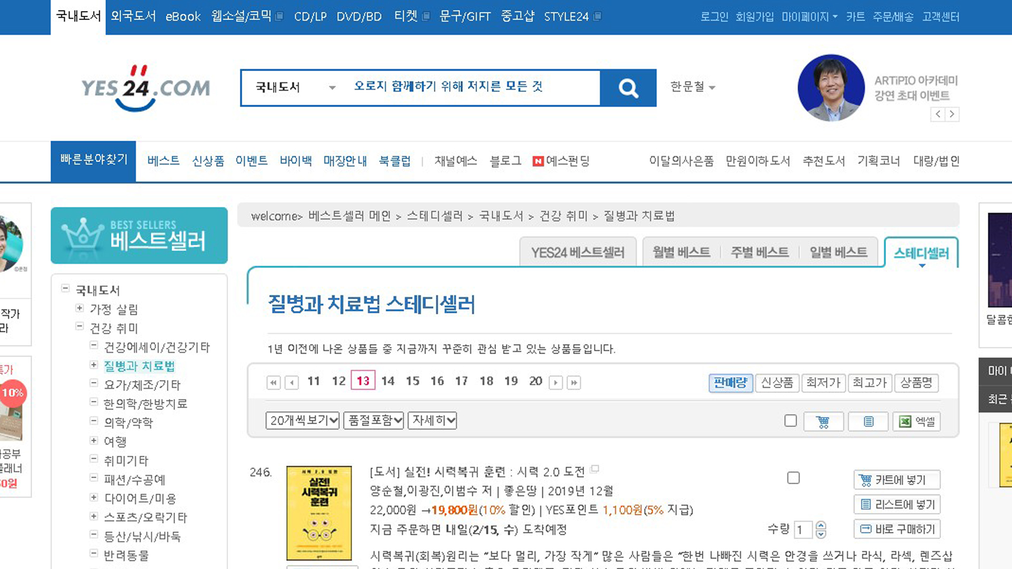This screenshot has height=569, width=1012.
Task: Go to page 14 of results
Action: tap(388, 381)
